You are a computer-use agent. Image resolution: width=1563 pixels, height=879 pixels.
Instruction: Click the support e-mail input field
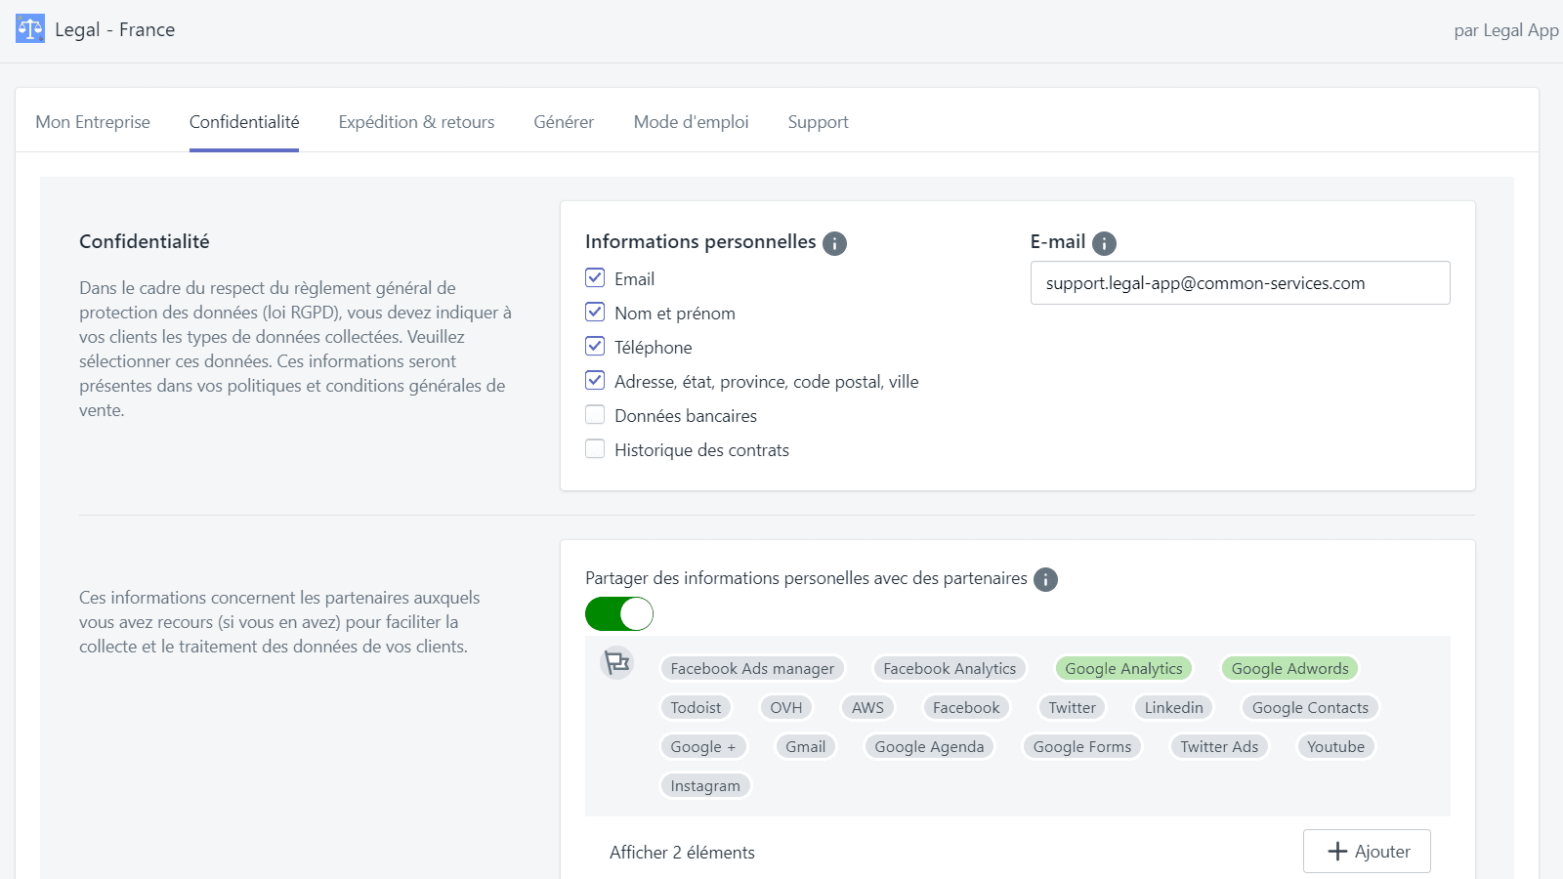tap(1240, 283)
